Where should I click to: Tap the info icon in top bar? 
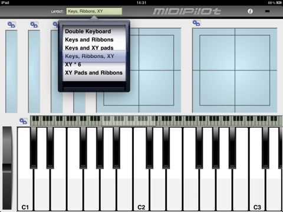coord(250,11)
